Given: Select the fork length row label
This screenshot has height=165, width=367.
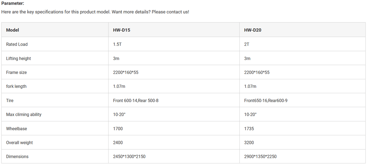Looking at the screenshot, I should (16, 86).
